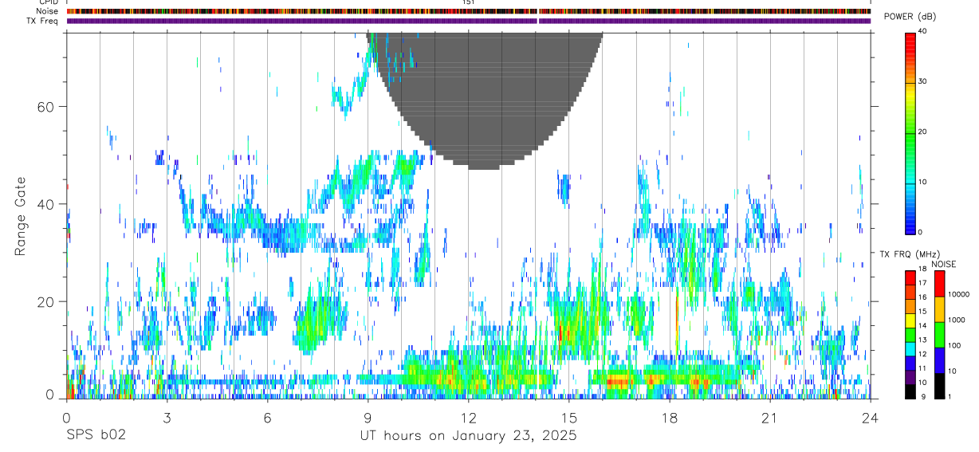Select the 12 tick on the TX FRQ legend
This screenshot has width=979, height=452.
click(922, 355)
